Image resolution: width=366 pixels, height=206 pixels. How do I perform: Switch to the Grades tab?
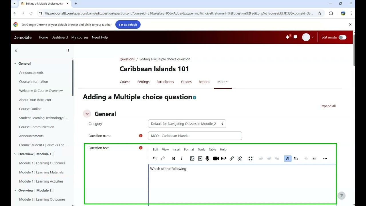pyautogui.click(x=186, y=82)
